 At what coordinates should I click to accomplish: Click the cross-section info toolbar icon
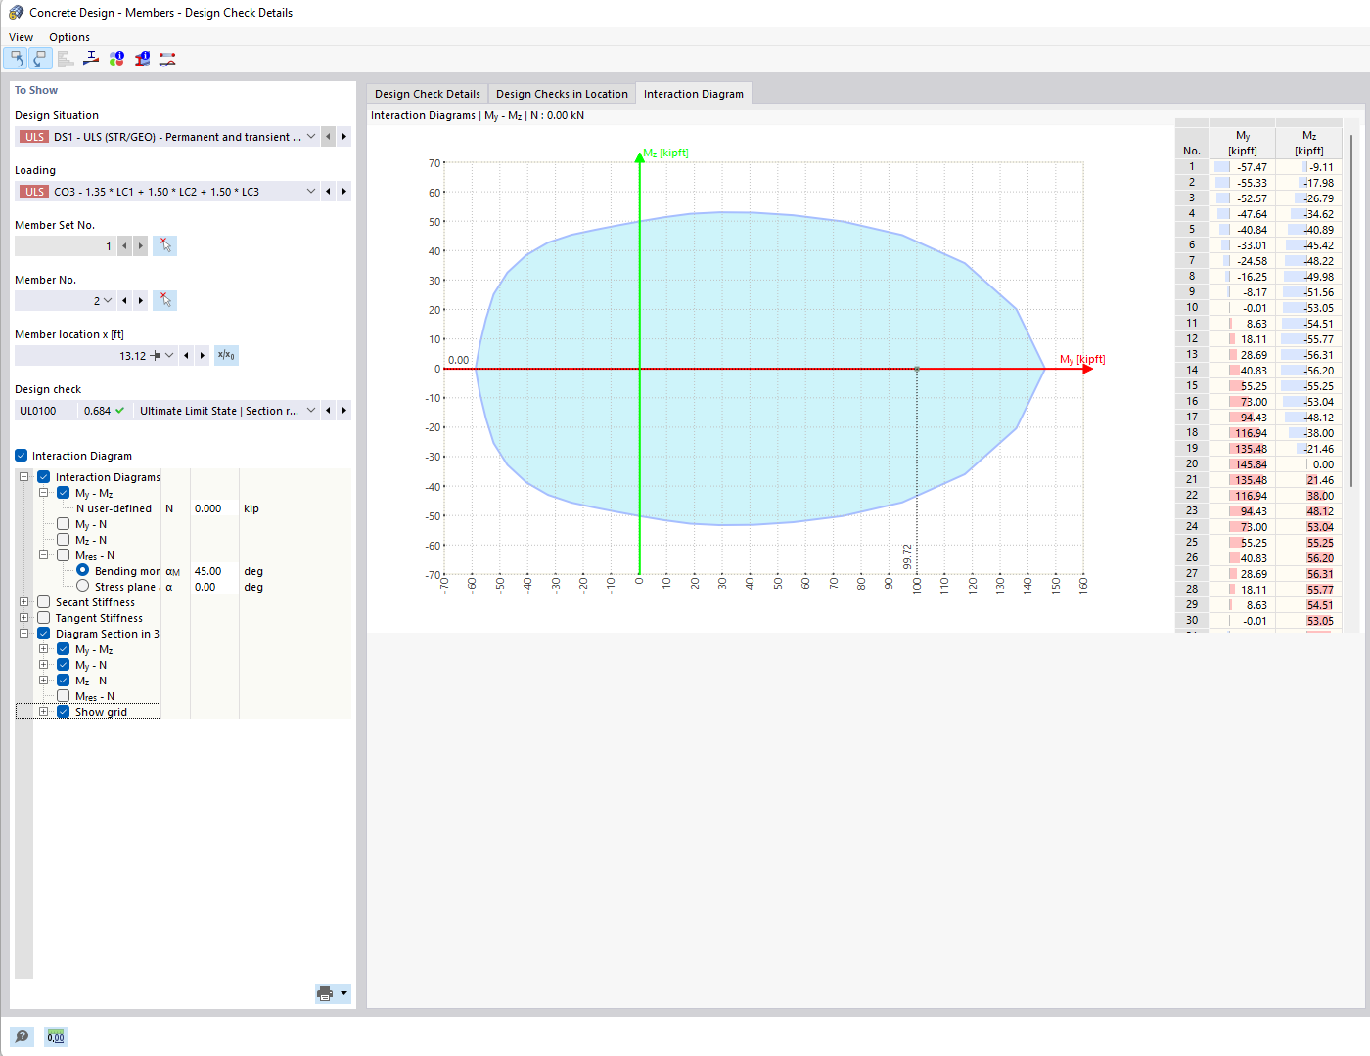click(142, 58)
